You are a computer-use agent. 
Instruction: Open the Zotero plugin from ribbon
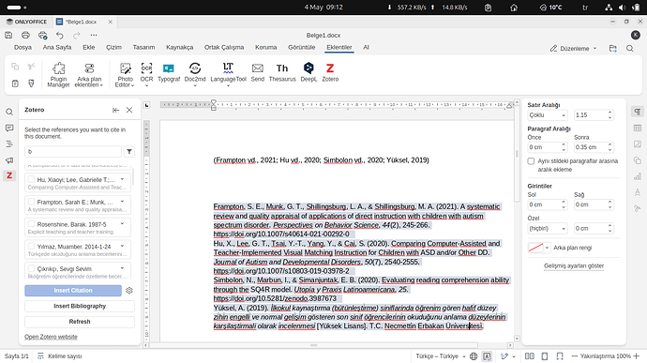[x=330, y=72]
